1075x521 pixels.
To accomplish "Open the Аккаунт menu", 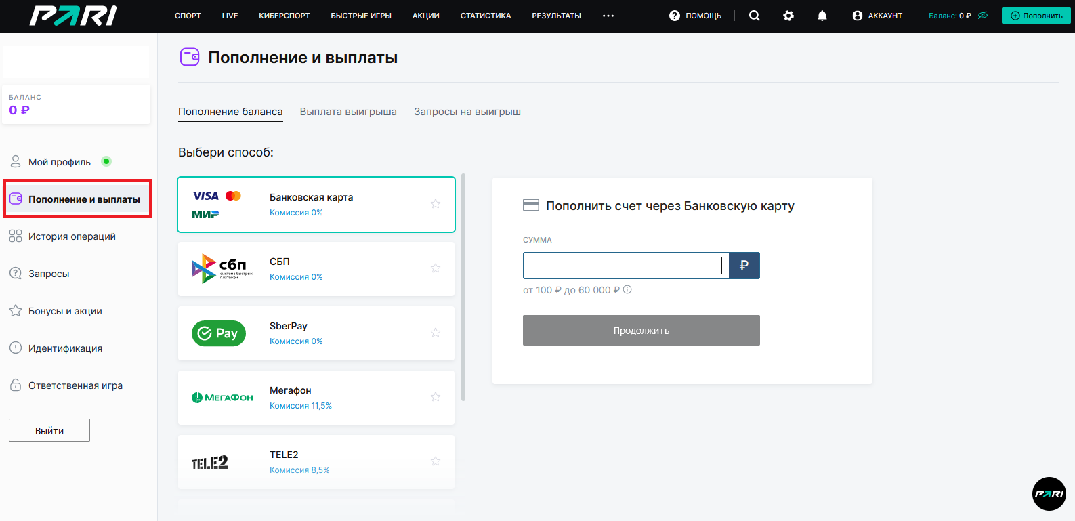I will [877, 16].
